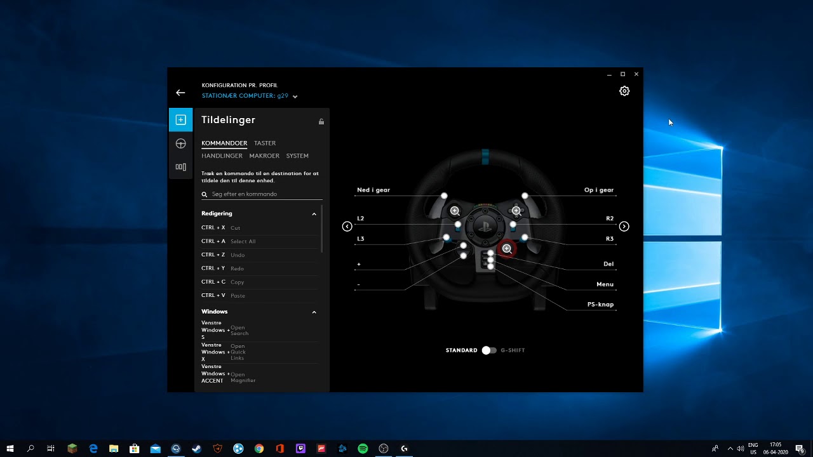Open Task View on the taskbar
The height and width of the screenshot is (457, 813).
tap(51, 449)
